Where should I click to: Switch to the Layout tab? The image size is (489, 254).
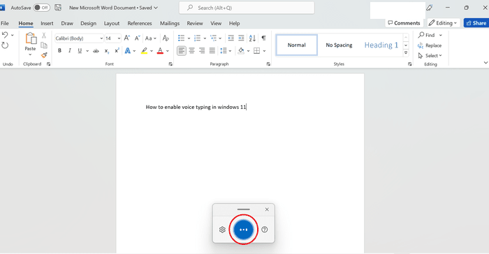point(112,23)
